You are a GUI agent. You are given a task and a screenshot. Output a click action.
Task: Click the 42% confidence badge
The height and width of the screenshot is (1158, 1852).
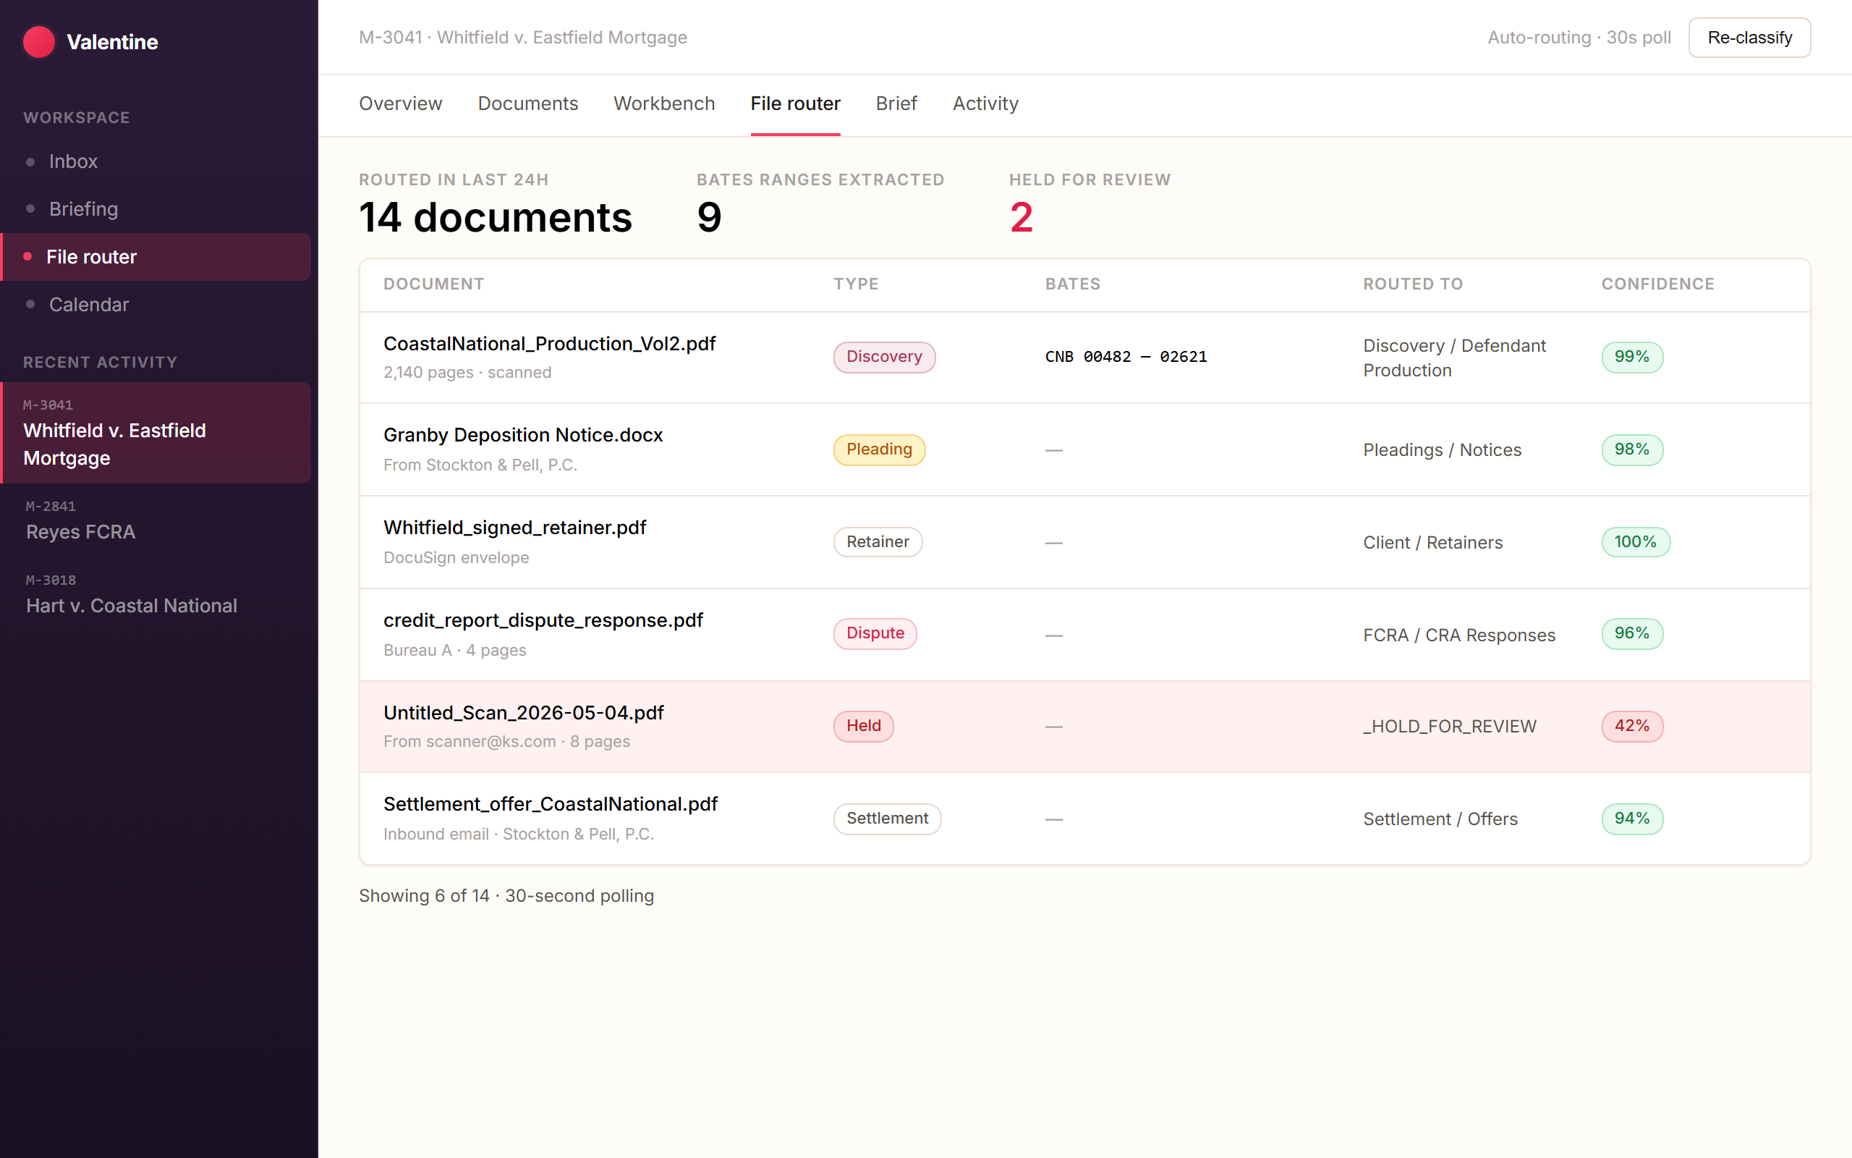coord(1631,726)
